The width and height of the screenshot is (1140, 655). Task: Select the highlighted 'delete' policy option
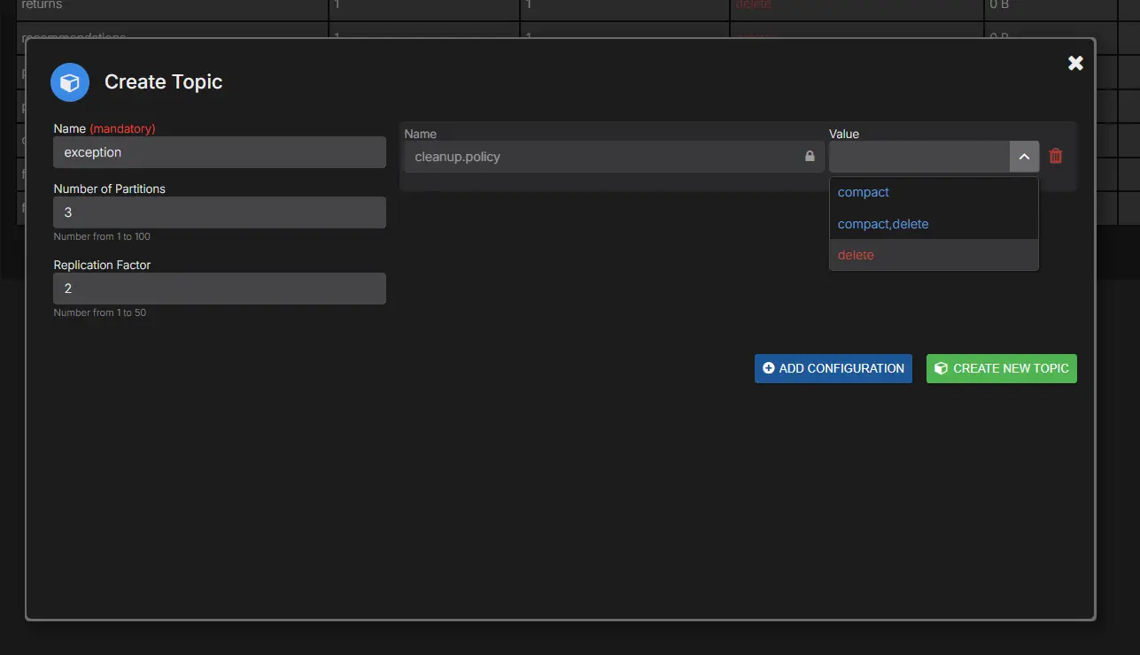click(x=855, y=255)
